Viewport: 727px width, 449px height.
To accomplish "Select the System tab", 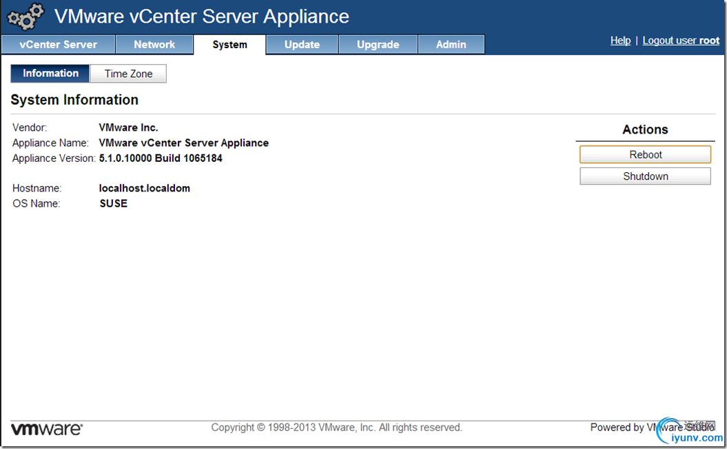I will 229,45.
